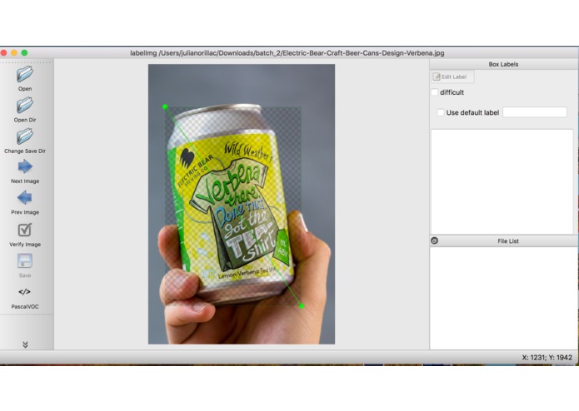Focus the default label text field
The width and height of the screenshot is (579, 411).
tap(535, 112)
